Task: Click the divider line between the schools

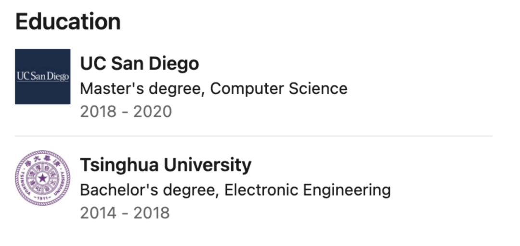Action: (x=254, y=136)
